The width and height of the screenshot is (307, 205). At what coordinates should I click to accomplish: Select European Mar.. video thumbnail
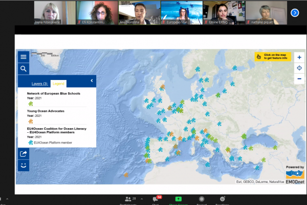coord(182,13)
